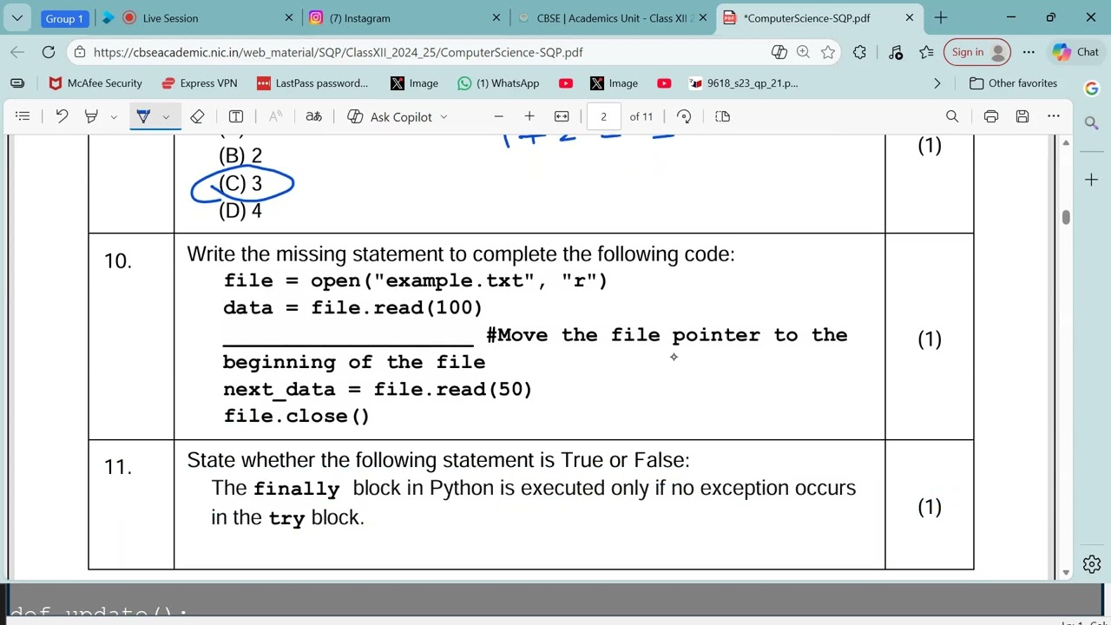Screen dimensions: 1111x625
Task: Select the highlighter tool
Action: [91, 116]
